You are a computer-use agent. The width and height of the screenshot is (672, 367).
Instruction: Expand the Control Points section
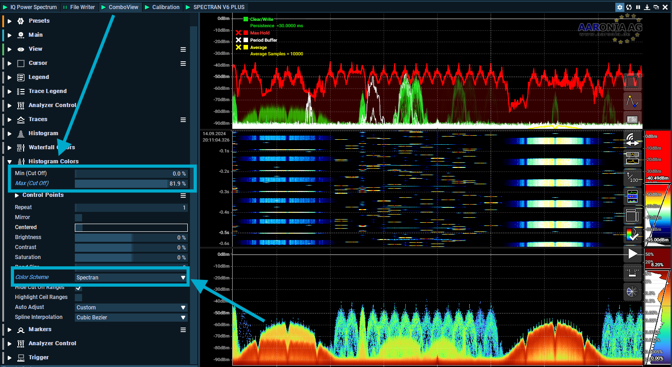(x=17, y=195)
